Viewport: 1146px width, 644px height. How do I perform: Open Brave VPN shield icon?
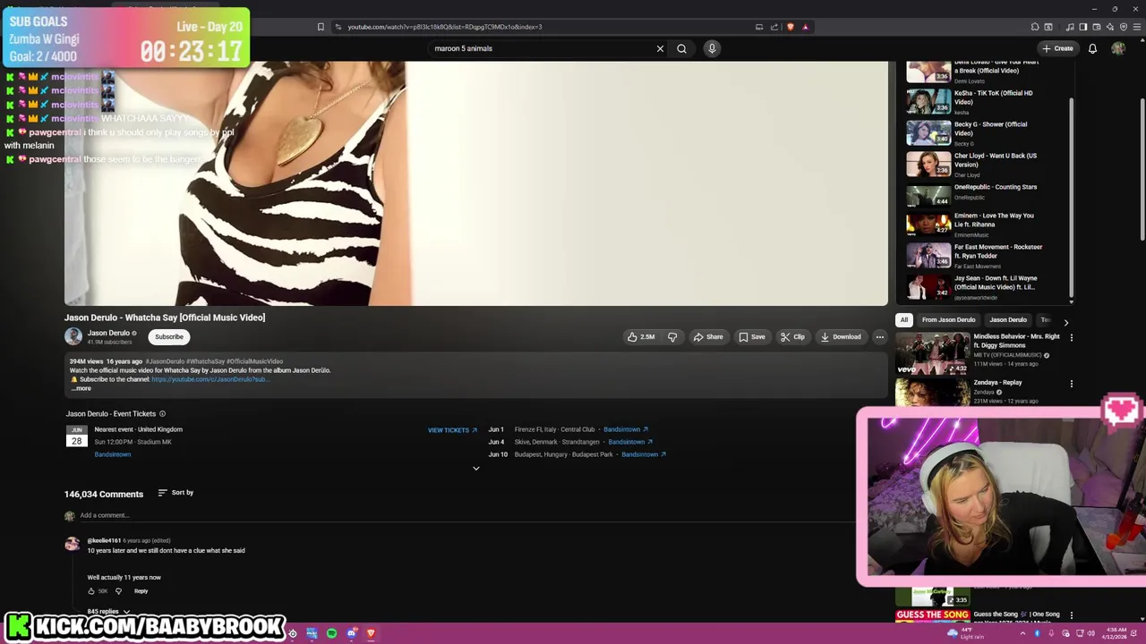1124,27
